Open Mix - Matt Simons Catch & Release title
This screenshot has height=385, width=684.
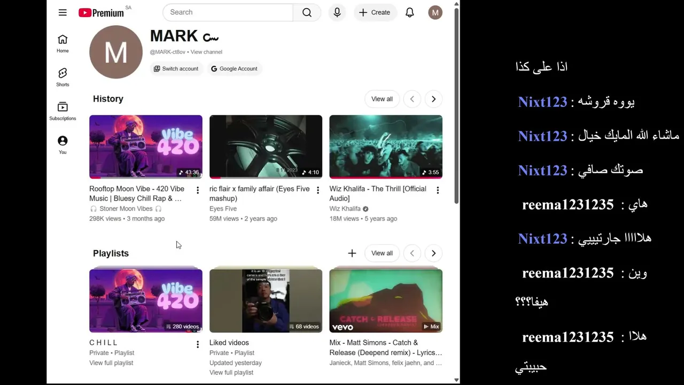click(x=386, y=348)
